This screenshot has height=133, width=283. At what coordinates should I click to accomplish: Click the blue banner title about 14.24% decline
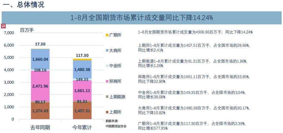[141, 18]
